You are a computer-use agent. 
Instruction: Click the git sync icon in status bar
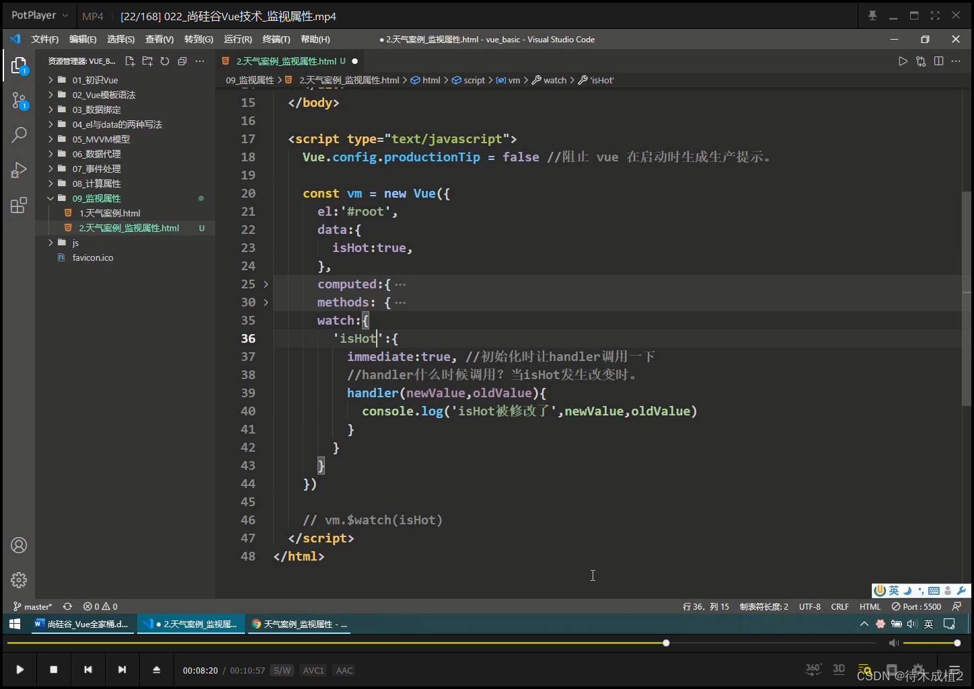tap(67, 606)
